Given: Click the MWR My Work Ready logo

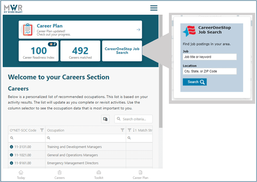Looking at the screenshot, I should pos(13,8).
